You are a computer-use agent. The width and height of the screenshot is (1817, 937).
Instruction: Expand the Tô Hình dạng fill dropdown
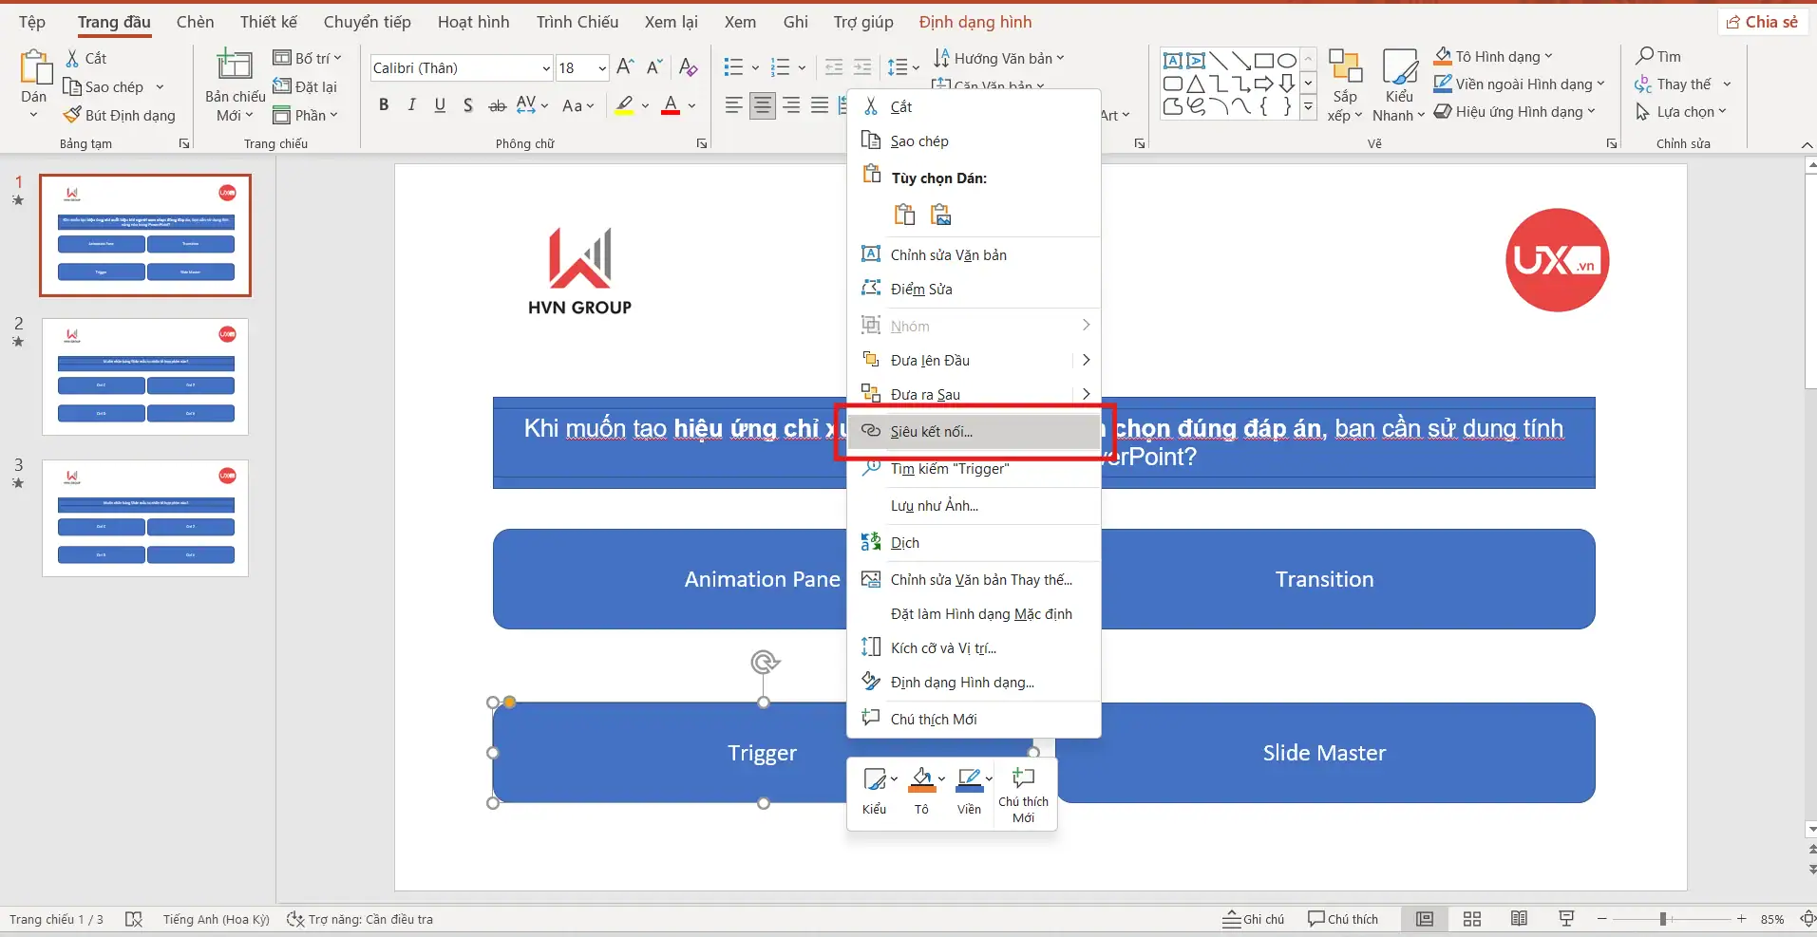pos(1548,57)
